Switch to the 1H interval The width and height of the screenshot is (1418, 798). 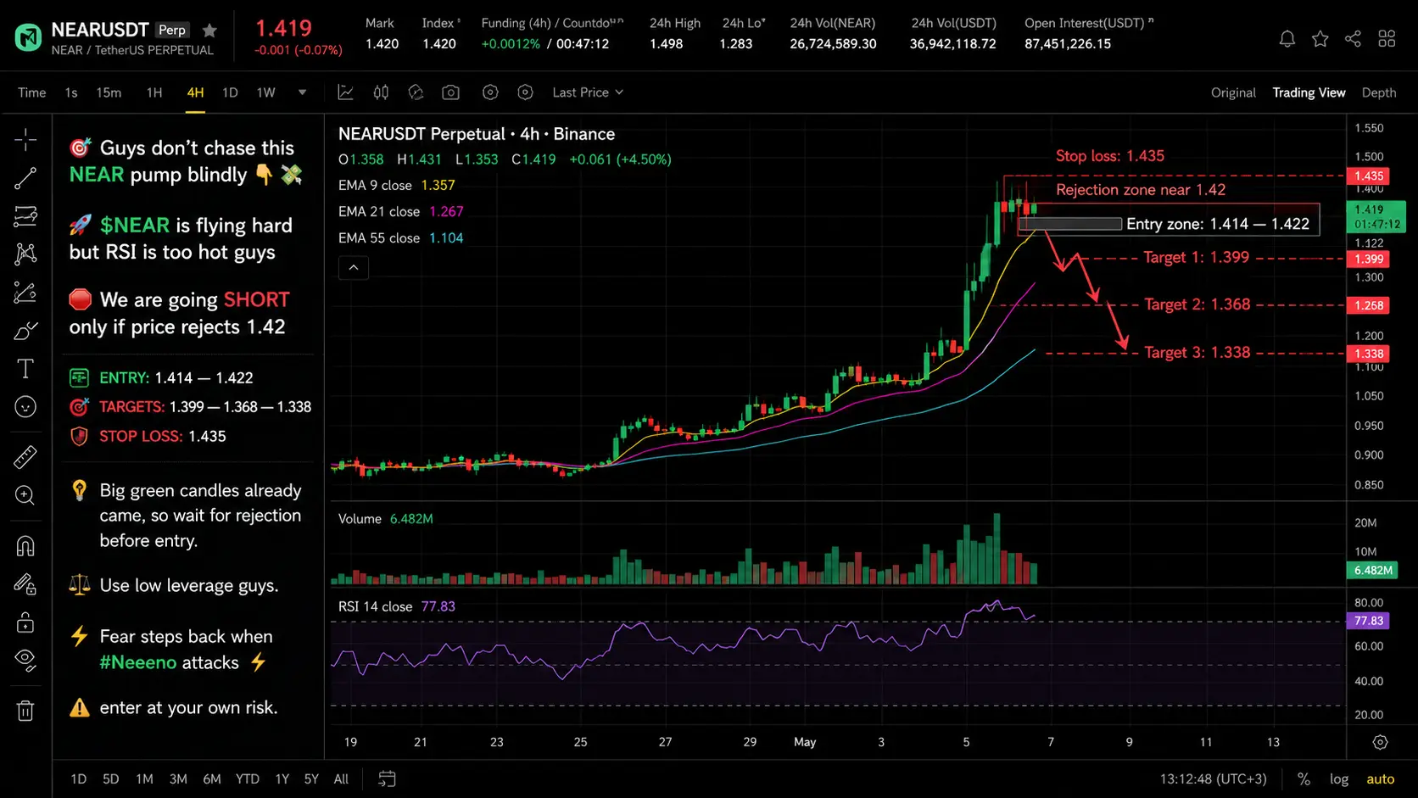coord(154,92)
